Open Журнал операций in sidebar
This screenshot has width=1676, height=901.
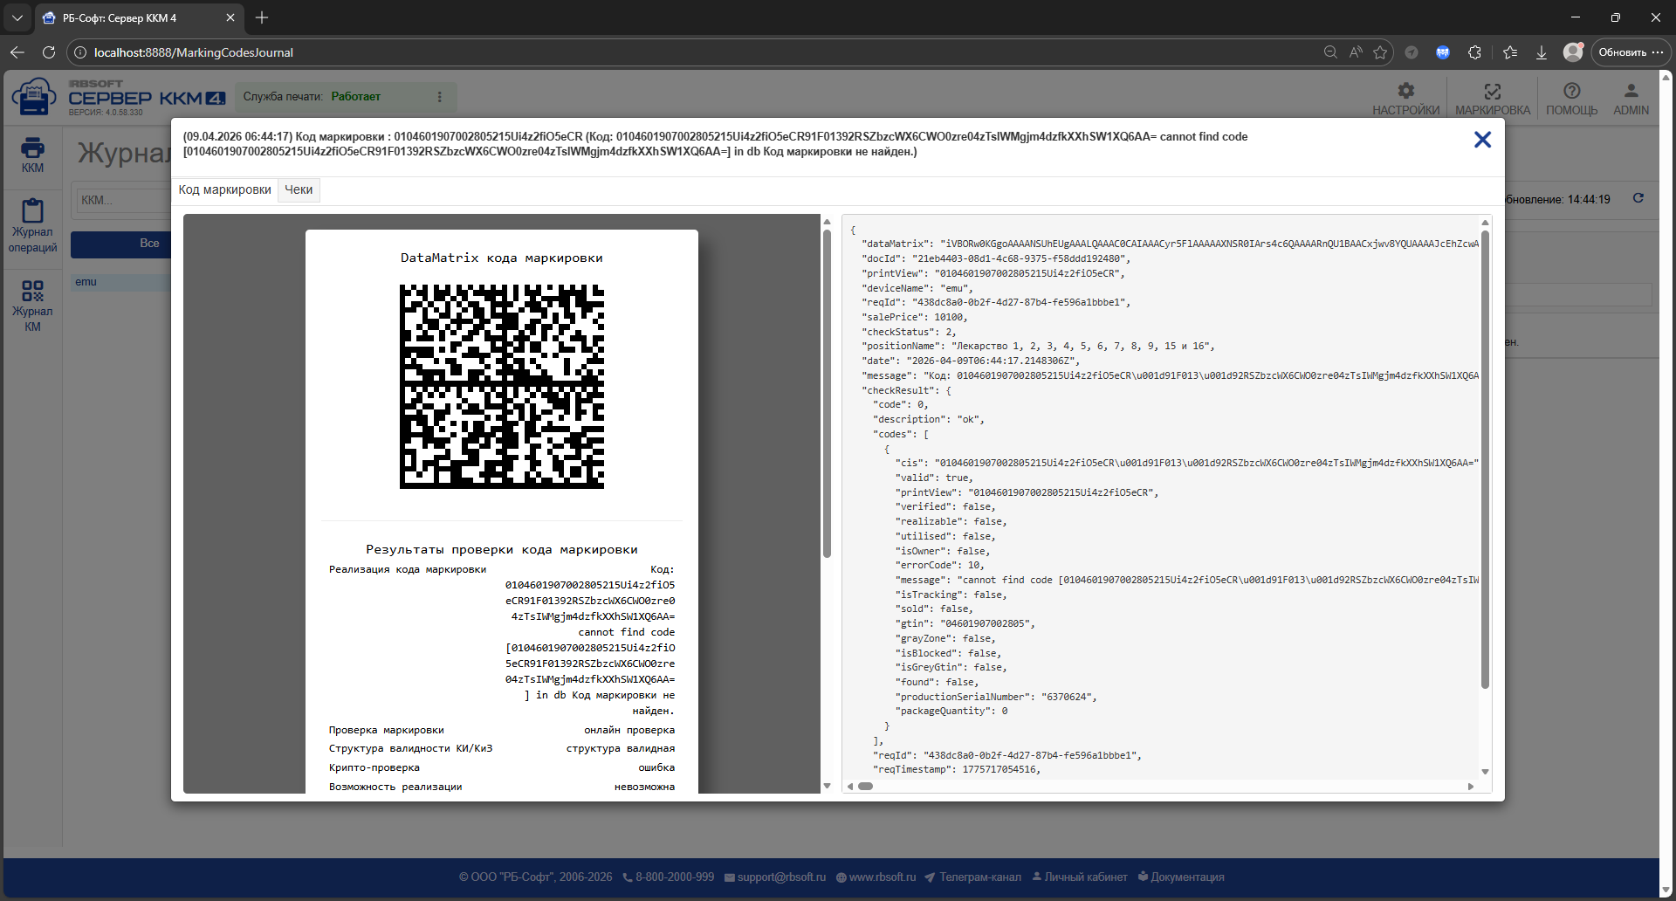[32, 226]
